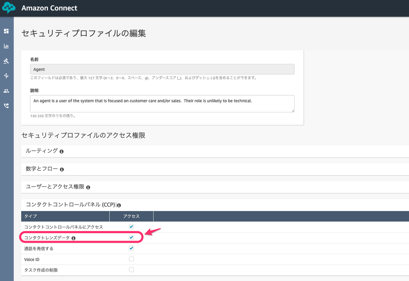The height and width of the screenshot is (281, 409).
Task: Click the info icon beside コンタクトレンズデータ
Action: [x=74, y=238]
